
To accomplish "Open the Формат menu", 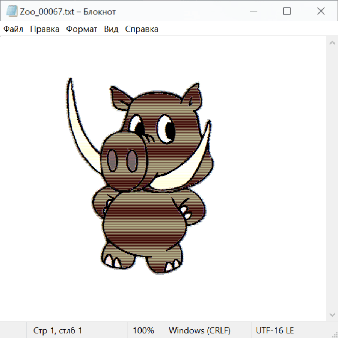I will pyautogui.click(x=81, y=29).
